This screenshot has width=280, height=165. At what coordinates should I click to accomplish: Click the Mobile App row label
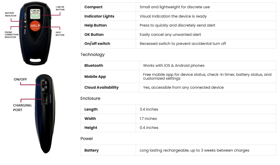95,77
